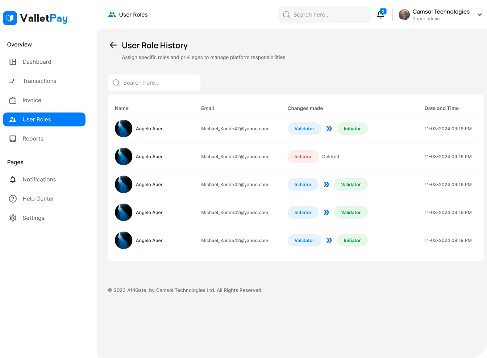Click the Transactions arrows icon
Image resolution: width=487 pixels, height=358 pixels.
13,81
